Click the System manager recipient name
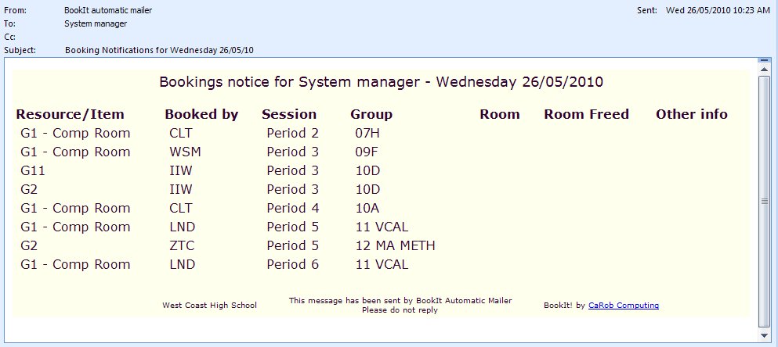Viewport: 778px width, 347px height. click(96, 23)
